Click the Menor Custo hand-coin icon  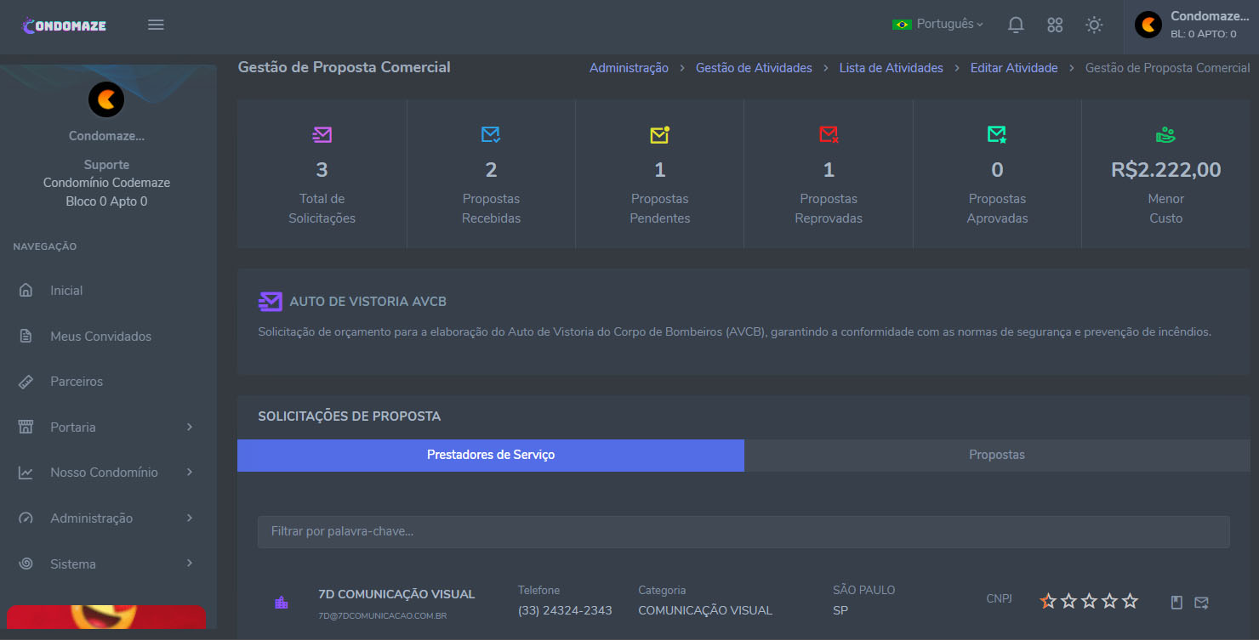click(x=1165, y=134)
